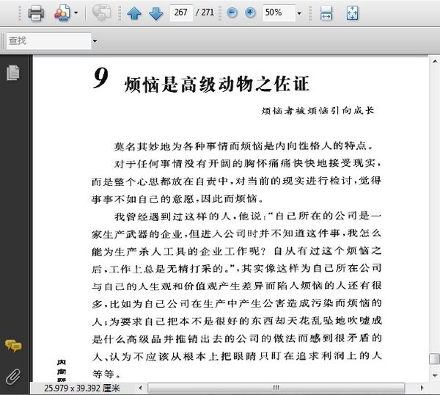Open the Comments panel speech bubble icon
Viewport: 440px width, 395px height.
point(13,346)
